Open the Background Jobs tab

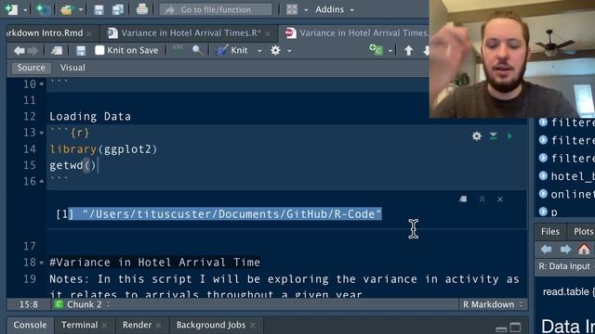211,325
